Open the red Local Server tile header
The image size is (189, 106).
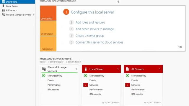click(101, 69)
